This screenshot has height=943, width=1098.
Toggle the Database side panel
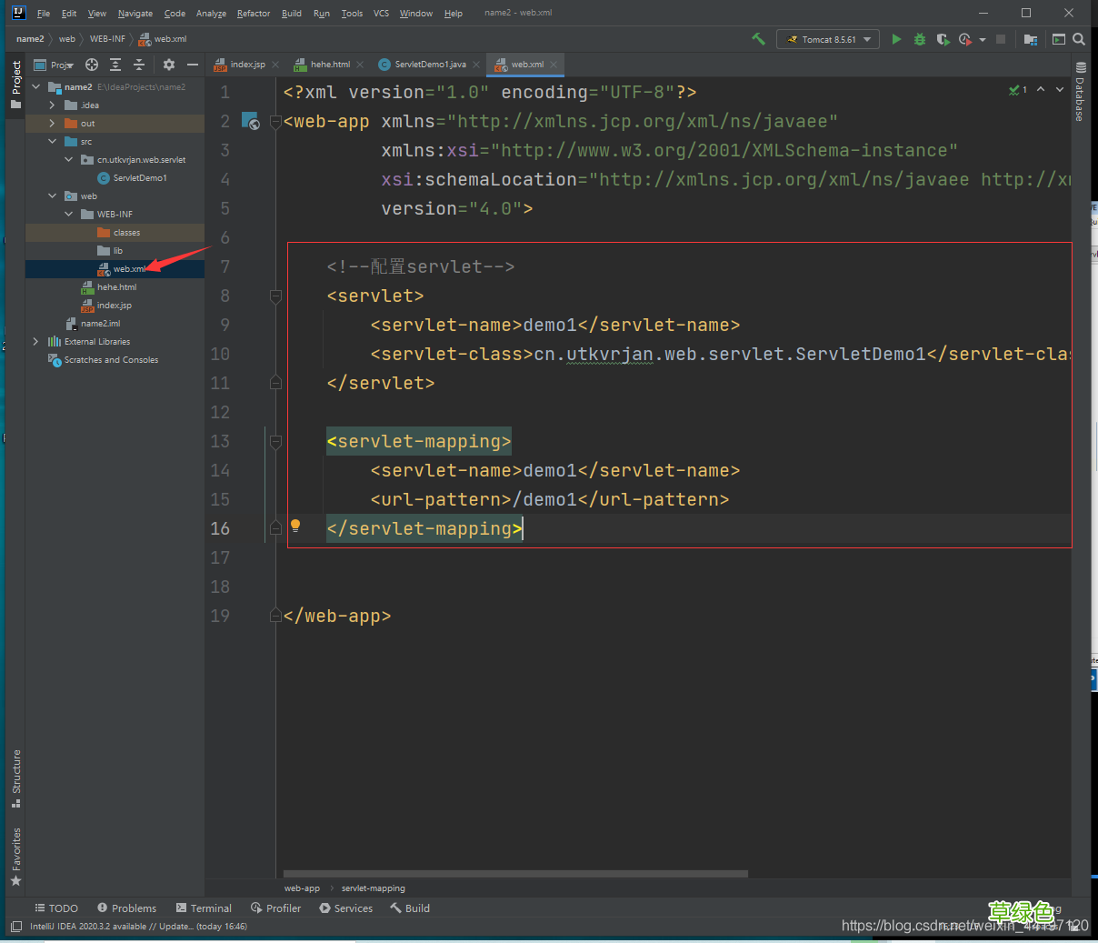[x=1080, y=93]
